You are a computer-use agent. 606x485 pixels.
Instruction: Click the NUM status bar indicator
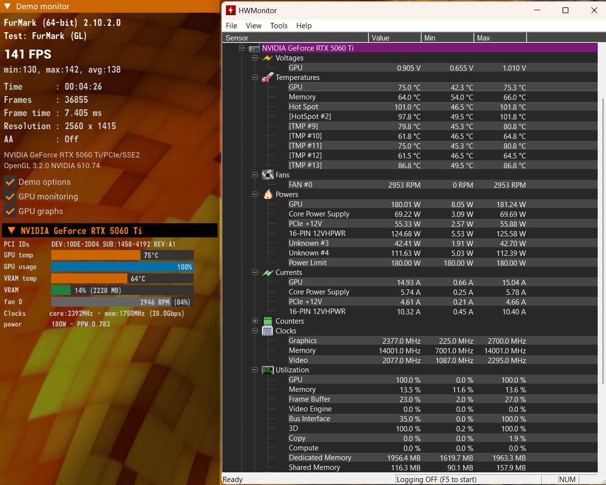(x=567, y=480)
